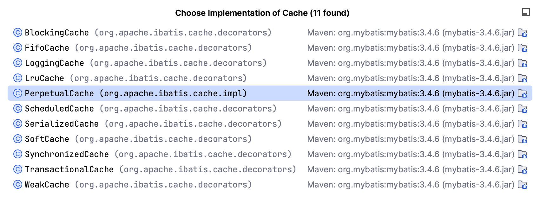540x197 pixels.
Task: Click the package name of SoftCache
Action: point(163,139)
